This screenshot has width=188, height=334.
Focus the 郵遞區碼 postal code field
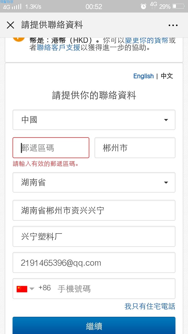(51, 148)
